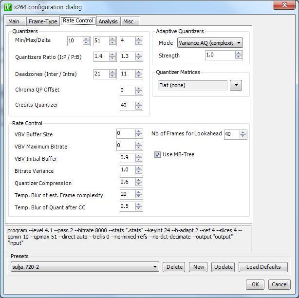Image resolution: width=299 pixels, height=298 pixels.
Task: Click the Quantizer Compression field 0.6
Action: [128, 182]
